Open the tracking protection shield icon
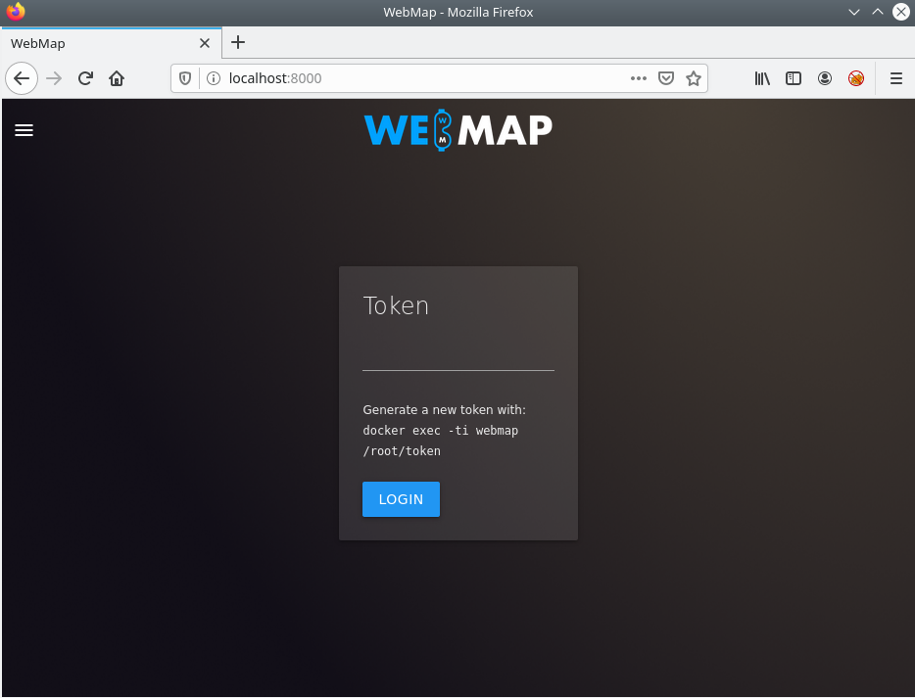The height and width of the screenshot is (698, 915). point(185,78)
